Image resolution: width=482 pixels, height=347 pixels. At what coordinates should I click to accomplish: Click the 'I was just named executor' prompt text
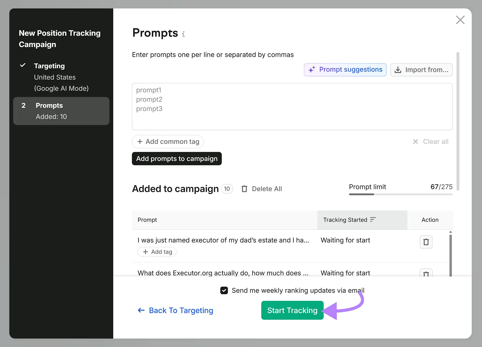(x=223, y=240)
